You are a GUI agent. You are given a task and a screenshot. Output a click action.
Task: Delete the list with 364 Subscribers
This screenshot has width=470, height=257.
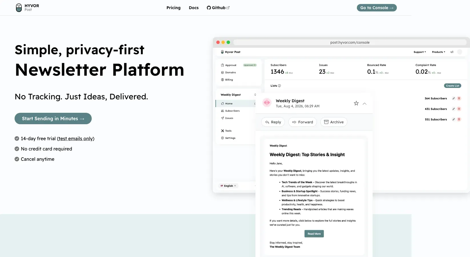(459, 99)
